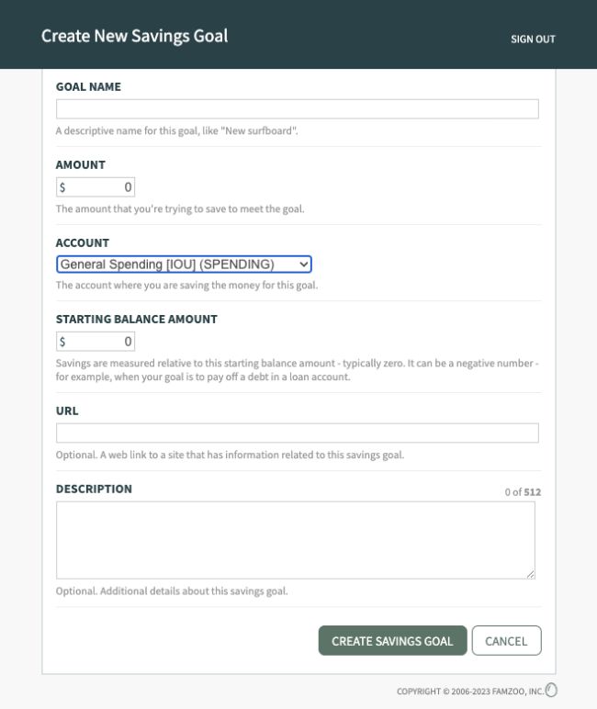Click the Account dropdown chevron arrow
Screen dimensions: 597x709
304,264
